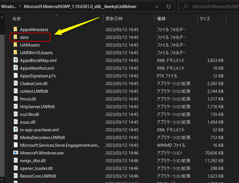Image resolution: width=239 pixels, height=183 pixels.
Task: Sort by 更新日時 column header
Action: point(114,19)
